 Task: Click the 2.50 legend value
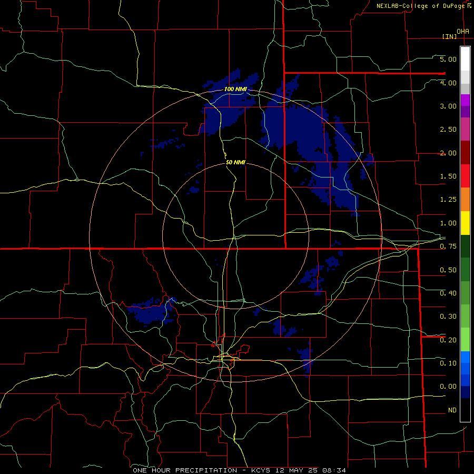click(x=448, y=130)
